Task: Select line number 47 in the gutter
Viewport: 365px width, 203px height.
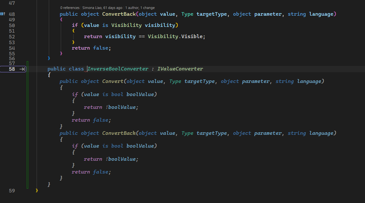Action: pyautogui.click(x=12, y=3)
